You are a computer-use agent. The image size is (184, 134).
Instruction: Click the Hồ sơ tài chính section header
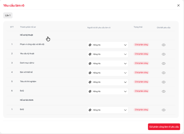27,100
